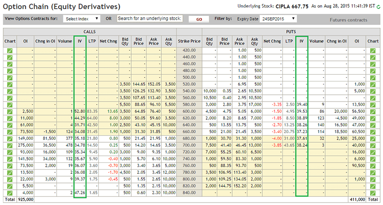Click puts total OI 411,000
Image resolution: width=383 pixels, height=205 pixels.
(357, 199)
